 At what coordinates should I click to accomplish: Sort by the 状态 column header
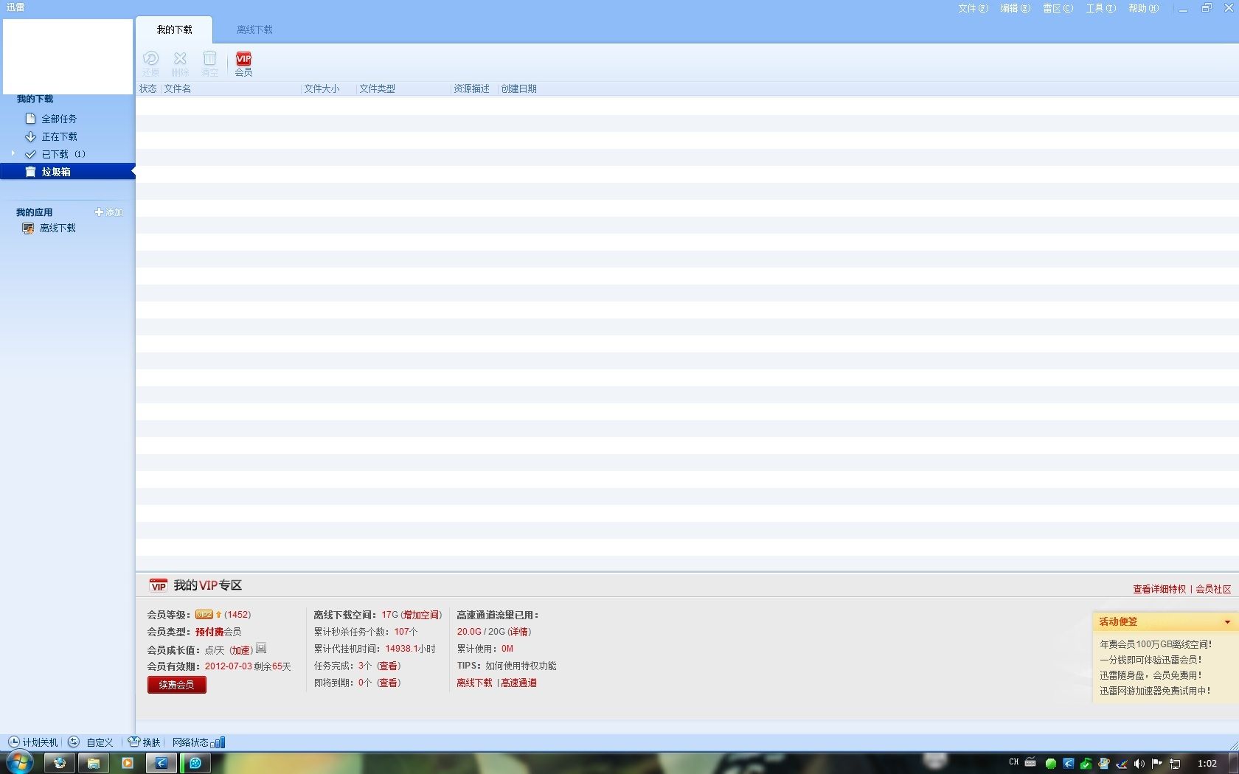(x=148, y=88)
